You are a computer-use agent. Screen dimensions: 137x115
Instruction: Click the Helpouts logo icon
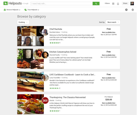click(x=5, y=3)
